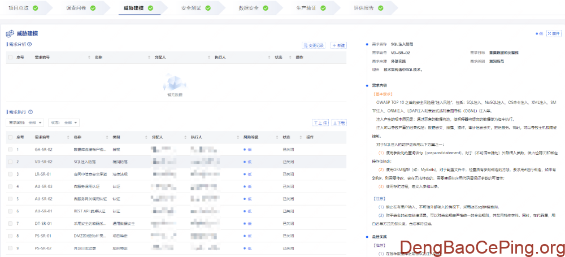Image resolution: width=565 pixels, height=257 pixels.
Task: Check the box for row PS-SR-02
Action: (10, 249)
